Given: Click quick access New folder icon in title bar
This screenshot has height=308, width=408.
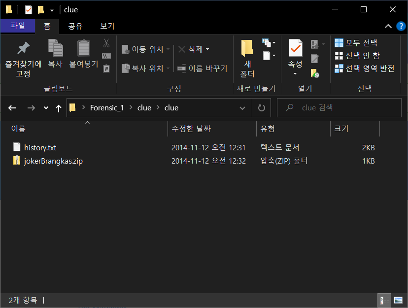Looking at the screenshot, I should point(41,10).
